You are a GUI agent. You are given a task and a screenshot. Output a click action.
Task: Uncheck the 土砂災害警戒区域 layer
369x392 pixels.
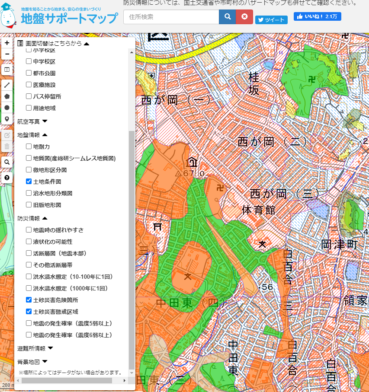tap(29, 312)
